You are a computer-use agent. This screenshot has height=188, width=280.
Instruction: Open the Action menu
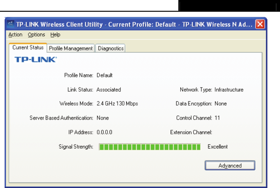[x=15, y=35]
